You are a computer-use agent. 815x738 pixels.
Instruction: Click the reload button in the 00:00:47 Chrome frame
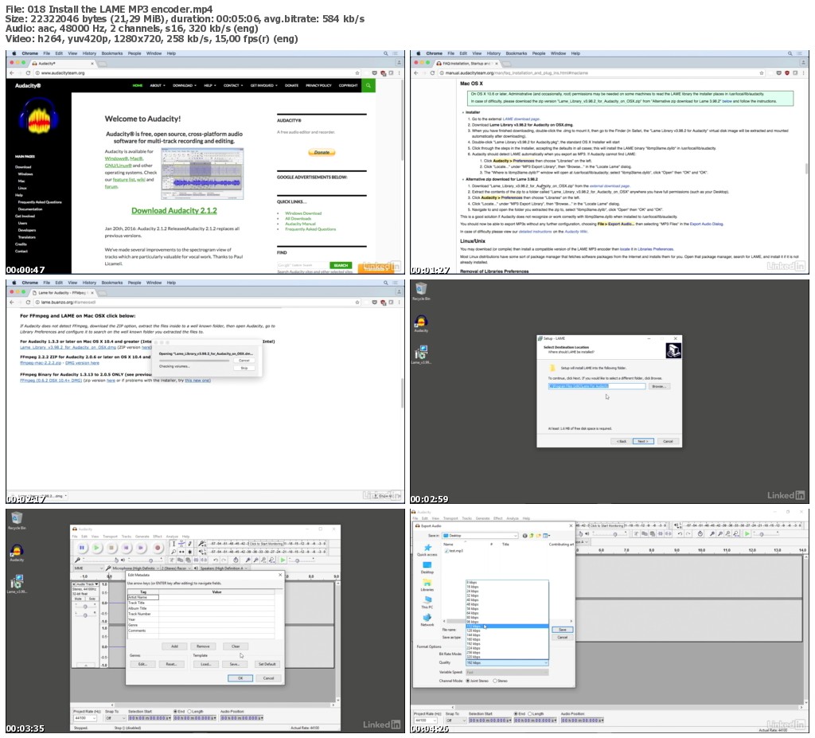28,72
